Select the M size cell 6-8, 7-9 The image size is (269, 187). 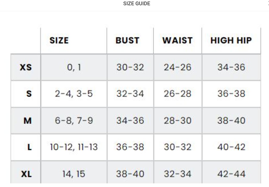(74, 121)
